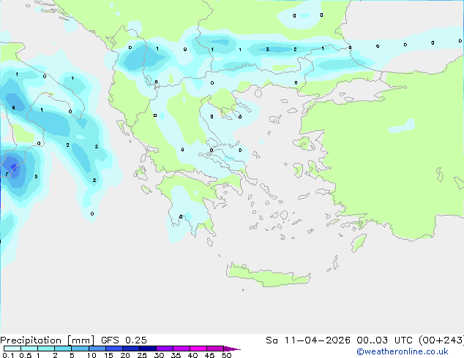This screenshot has width=464, height=358.
Task: Click the 0.5–1 mm legend color swatch
Action: click(x=29, y=349)
